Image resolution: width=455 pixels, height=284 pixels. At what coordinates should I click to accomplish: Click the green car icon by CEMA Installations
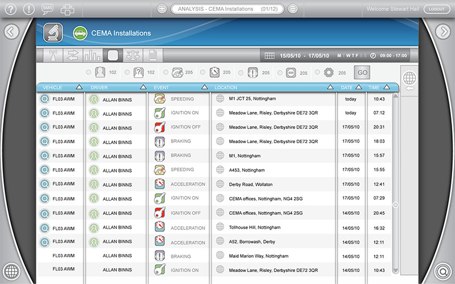[x=80, y=33]
